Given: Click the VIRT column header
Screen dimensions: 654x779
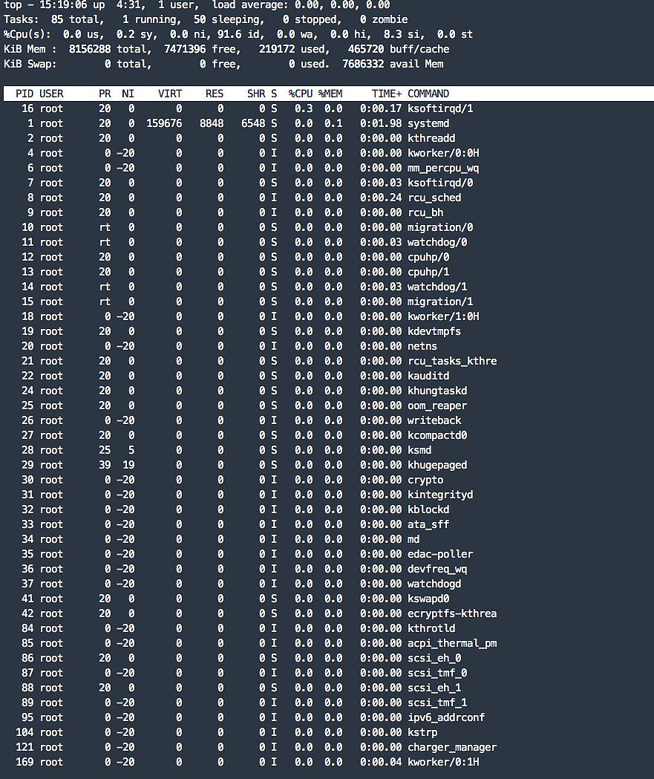Looking at the screenshot, I should click(x=170, y=94).
